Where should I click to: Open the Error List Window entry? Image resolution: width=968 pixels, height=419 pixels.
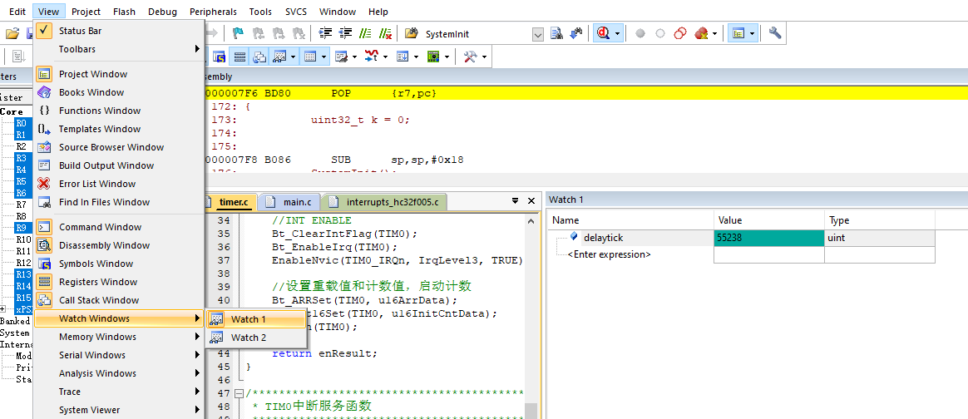[x=119, y=184]
